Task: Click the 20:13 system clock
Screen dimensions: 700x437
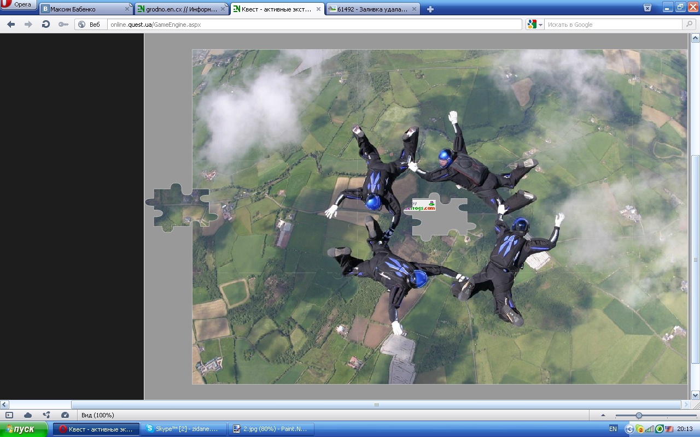Action: point(685,429)
